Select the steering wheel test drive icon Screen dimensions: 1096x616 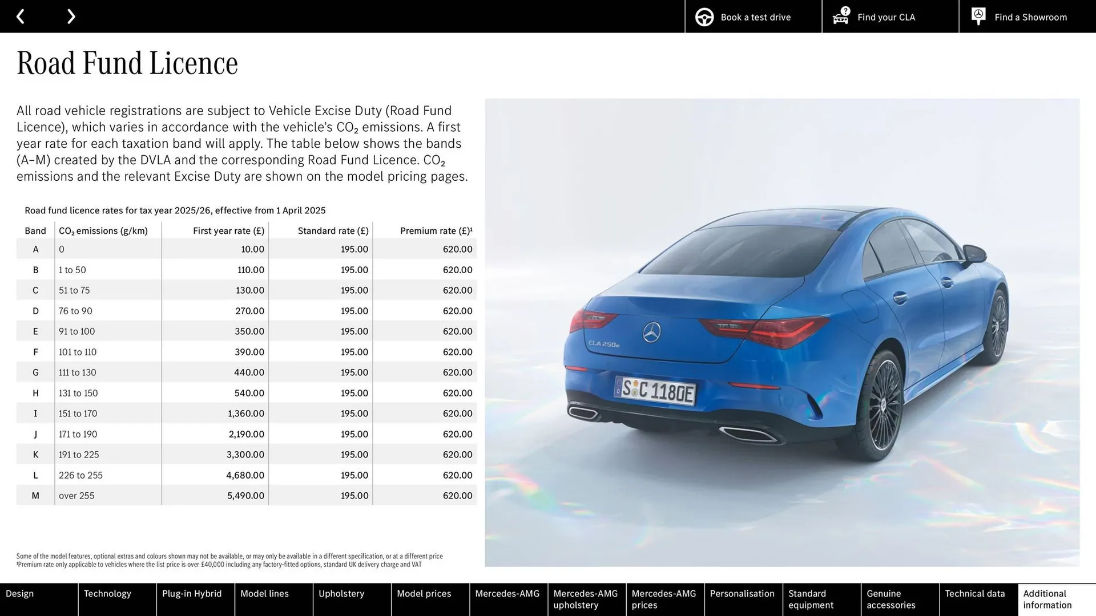pyautogui.click(x=704, y=17)
